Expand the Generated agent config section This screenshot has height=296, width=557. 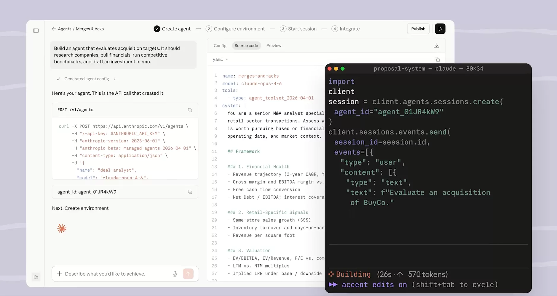114,79
